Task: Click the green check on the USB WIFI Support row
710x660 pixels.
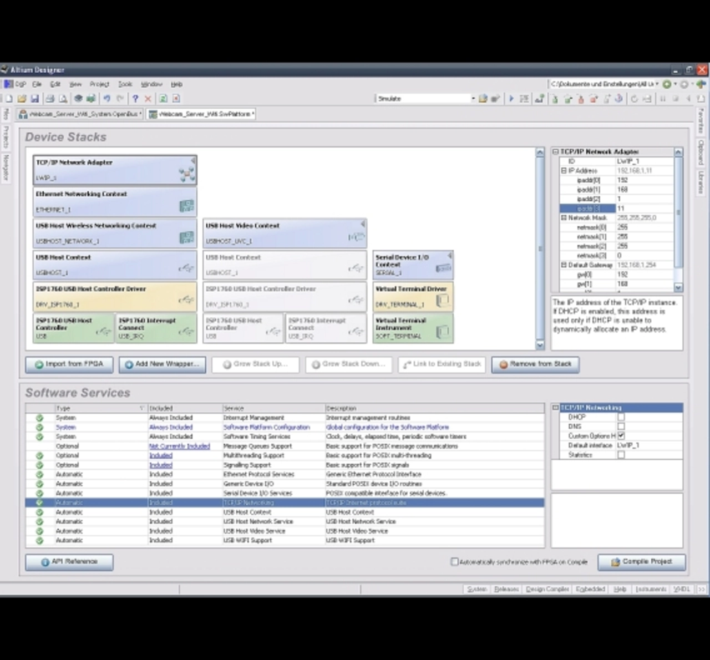Action: coord(39,541)
